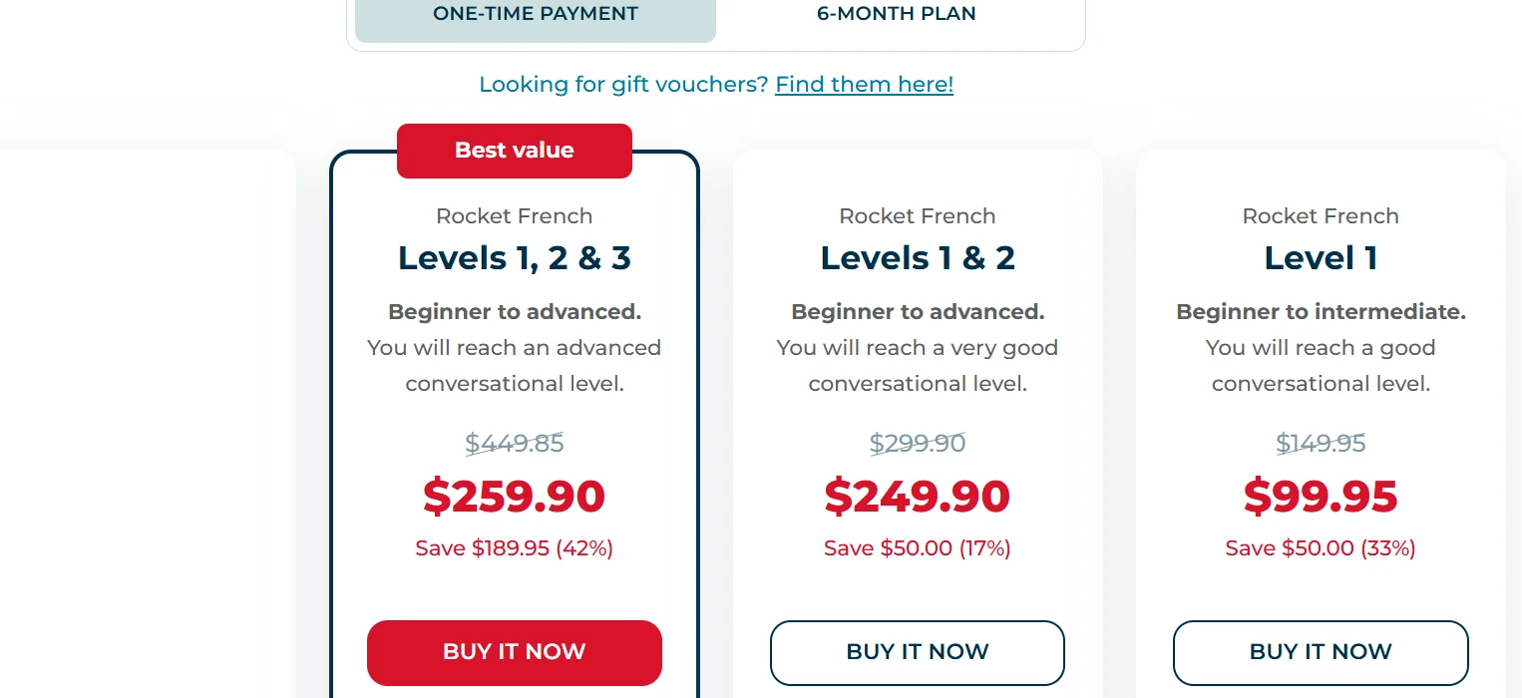Viewport: 1522px width, 698px height.
Task: Click the crossed-out $299.90 original price
Action: tap(917, 443)
